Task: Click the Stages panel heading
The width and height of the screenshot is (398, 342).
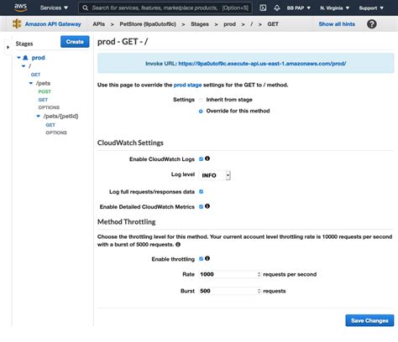Action: click(24, 44)
